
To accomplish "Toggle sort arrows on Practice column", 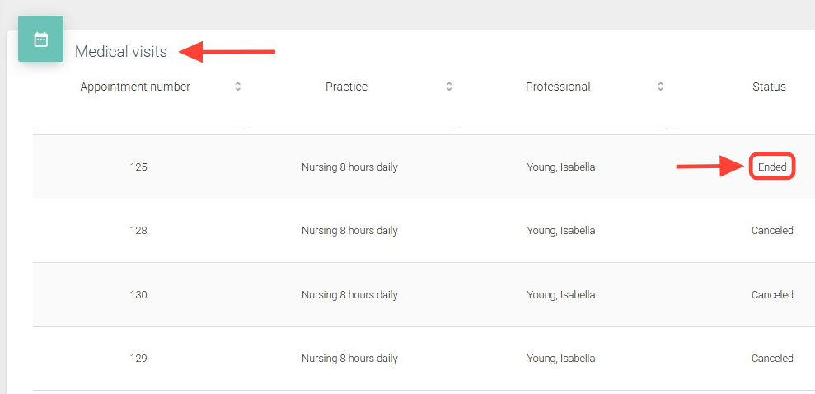I will click(449, 87).
